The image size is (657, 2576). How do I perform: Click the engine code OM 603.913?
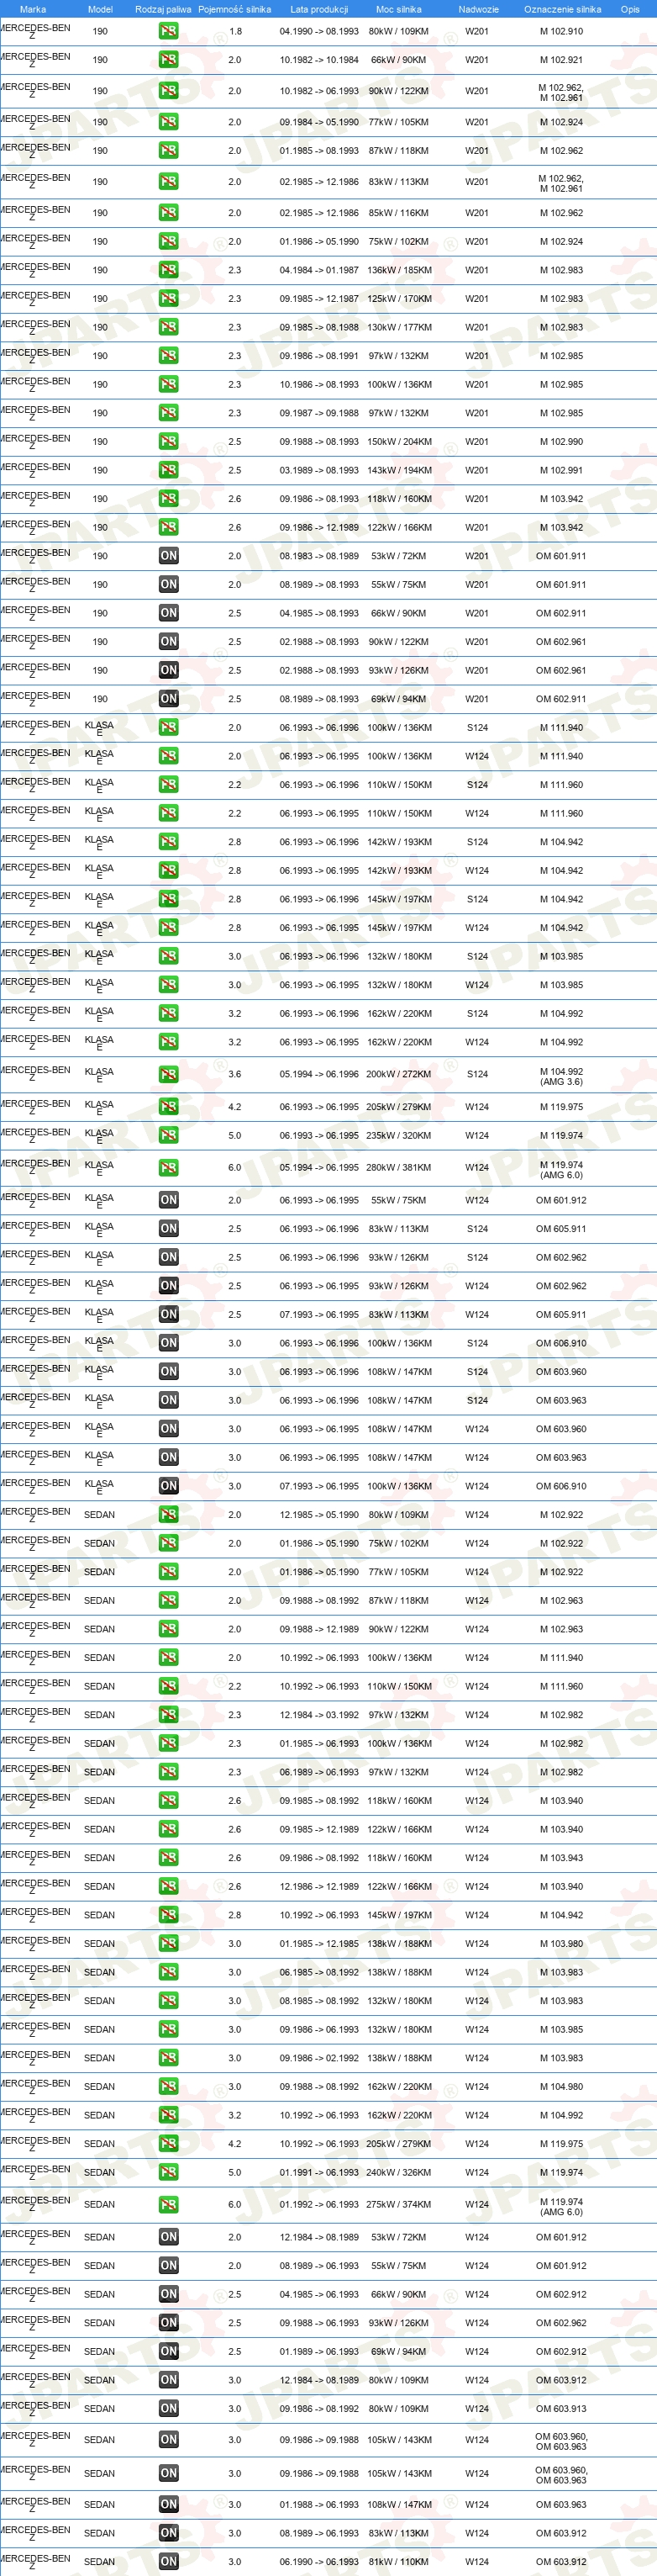[x=561, y=2409]
